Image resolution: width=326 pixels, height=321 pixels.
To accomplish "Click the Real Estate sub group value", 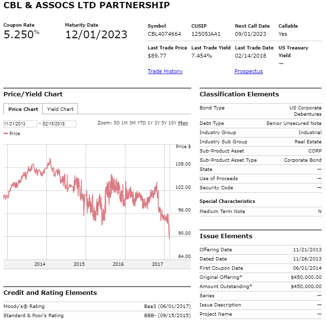I will 308,142.
